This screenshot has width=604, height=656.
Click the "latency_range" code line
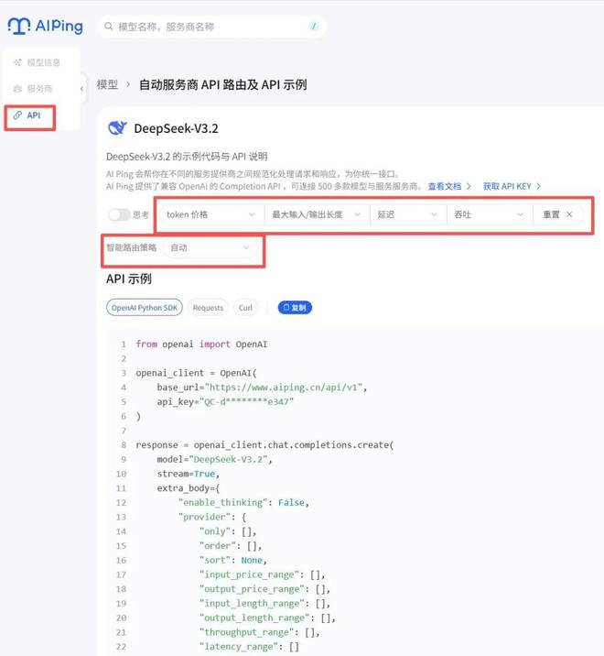point(249,646)
